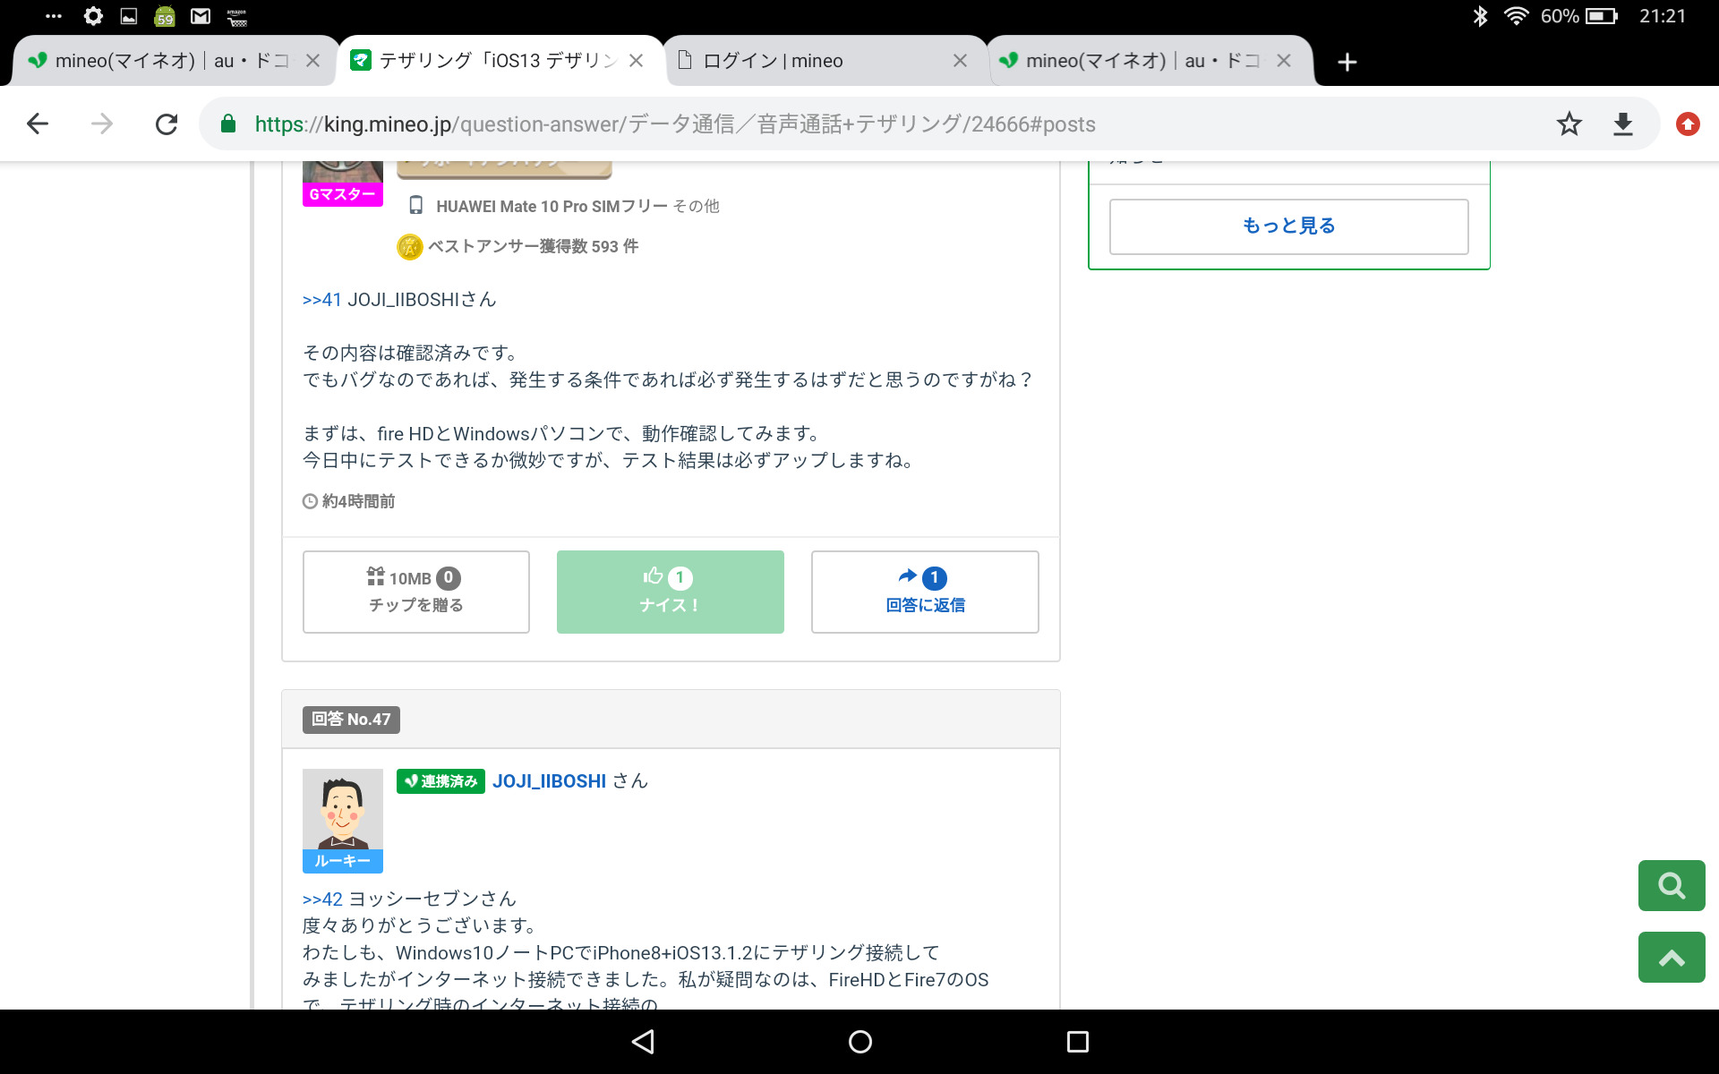This screenshot has width=1719, height=1074.
Task: Toggle the ナイス！ like button
Action: [670, 592]
